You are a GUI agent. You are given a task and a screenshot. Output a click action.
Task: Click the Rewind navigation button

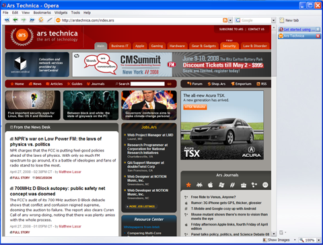click(x=7, y=20)
